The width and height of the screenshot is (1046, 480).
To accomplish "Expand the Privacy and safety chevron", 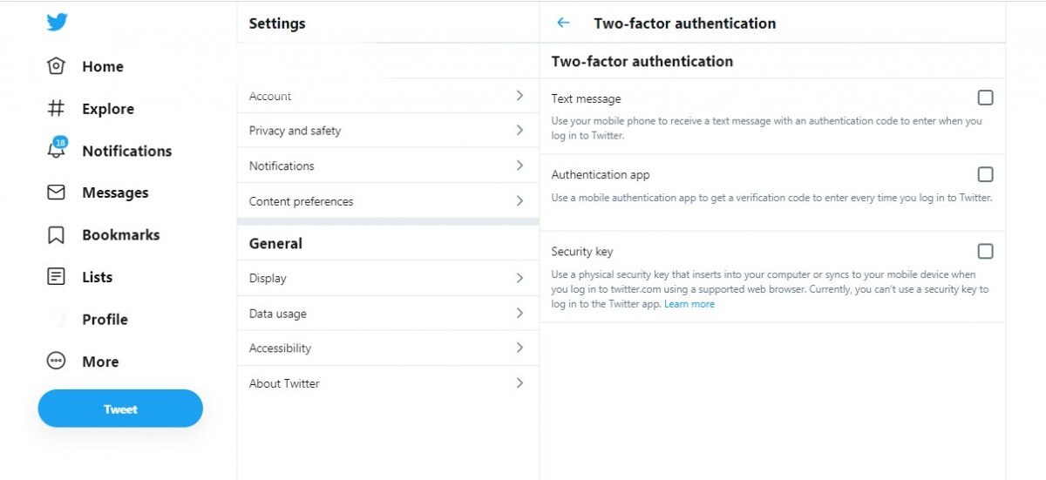I will [520, 131].
